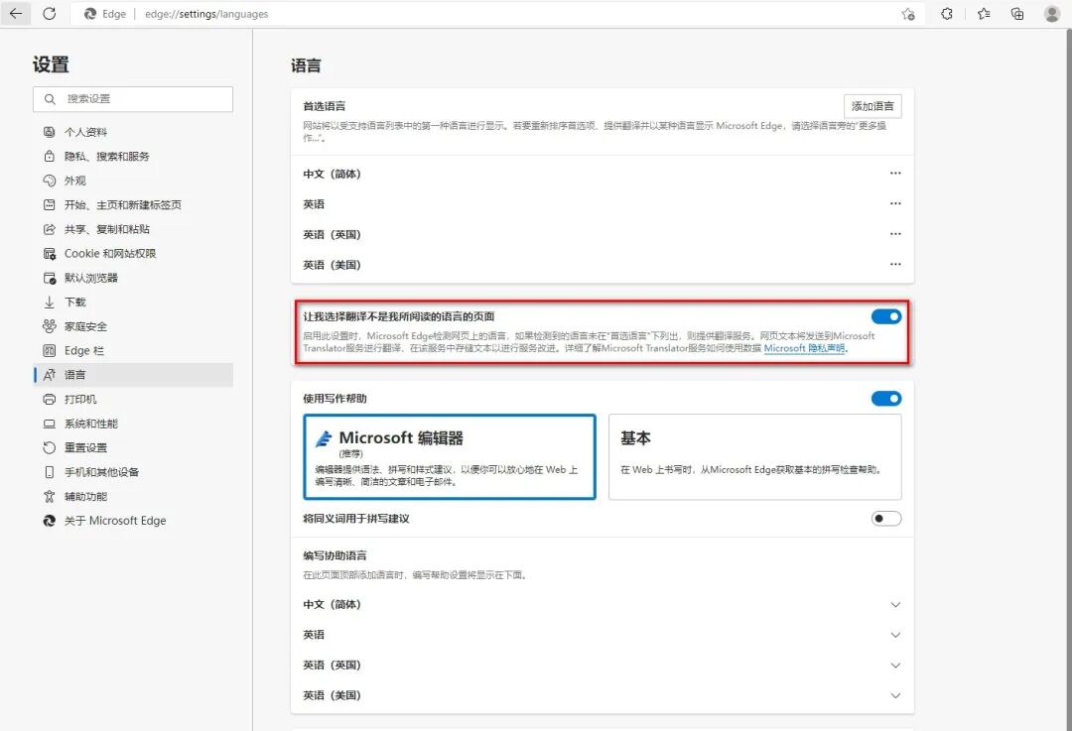Viewport: 1072px width, 731px height.
Task: Open 隐私、搜索和服务 settings section
Action: tap(133, 156)
